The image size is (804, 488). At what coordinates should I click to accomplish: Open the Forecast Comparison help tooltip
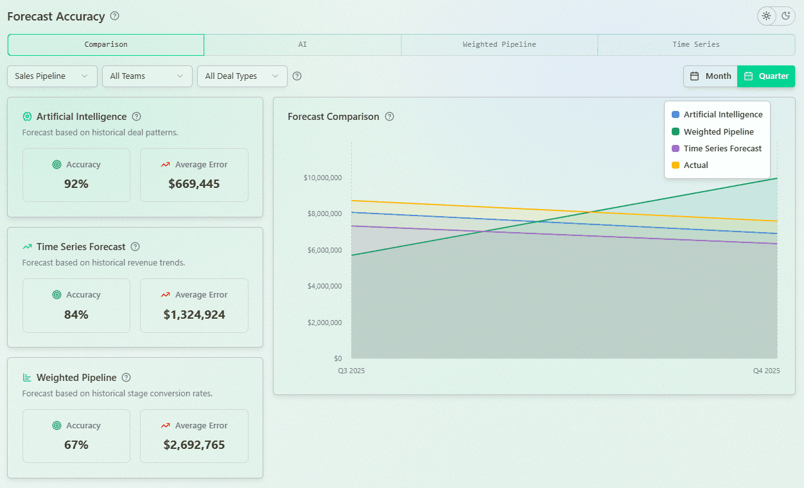390,117
